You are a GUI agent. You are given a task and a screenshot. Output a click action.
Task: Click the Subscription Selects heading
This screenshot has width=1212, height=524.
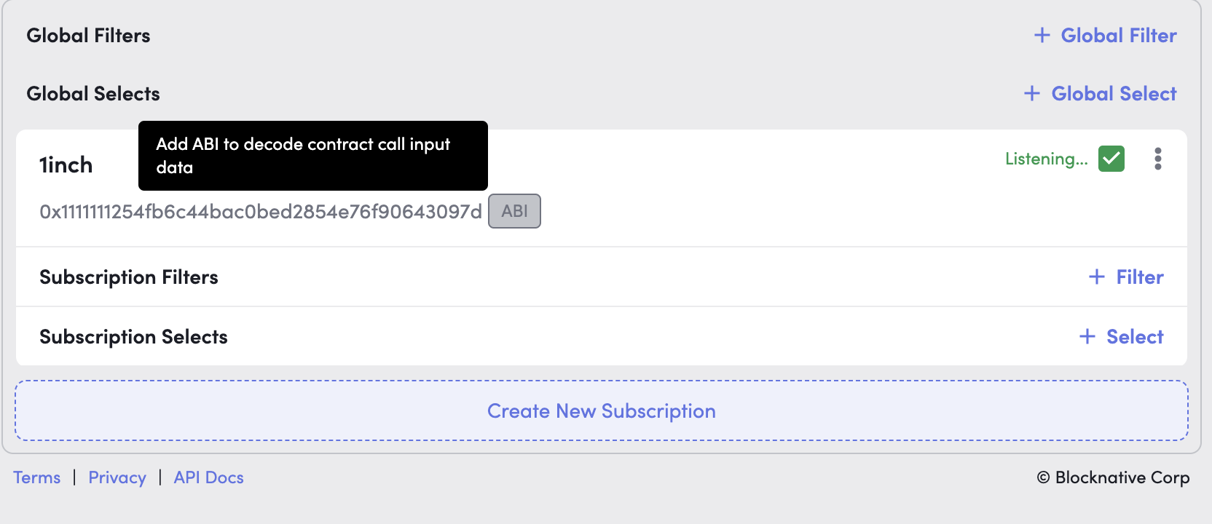(133, 337)
